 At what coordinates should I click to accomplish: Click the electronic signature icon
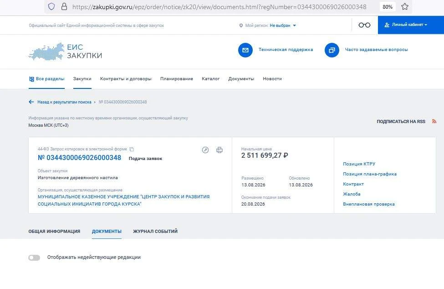click(x=205, y=150)
